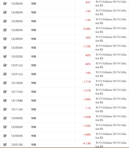Click the 物販 category on the -1,408 row

tap(34, 118)
